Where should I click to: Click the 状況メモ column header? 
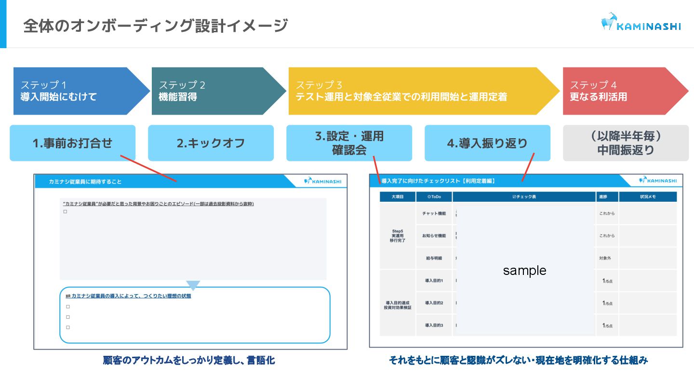pyautogui.click(x=648, y=196)
